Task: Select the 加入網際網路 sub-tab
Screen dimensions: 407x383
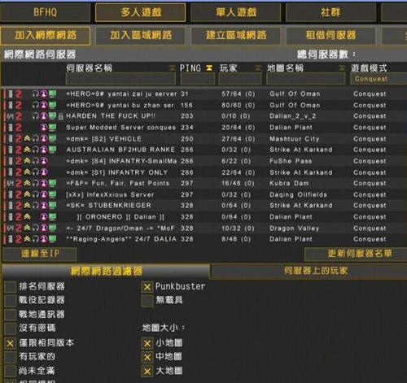Action: (46, 36)
